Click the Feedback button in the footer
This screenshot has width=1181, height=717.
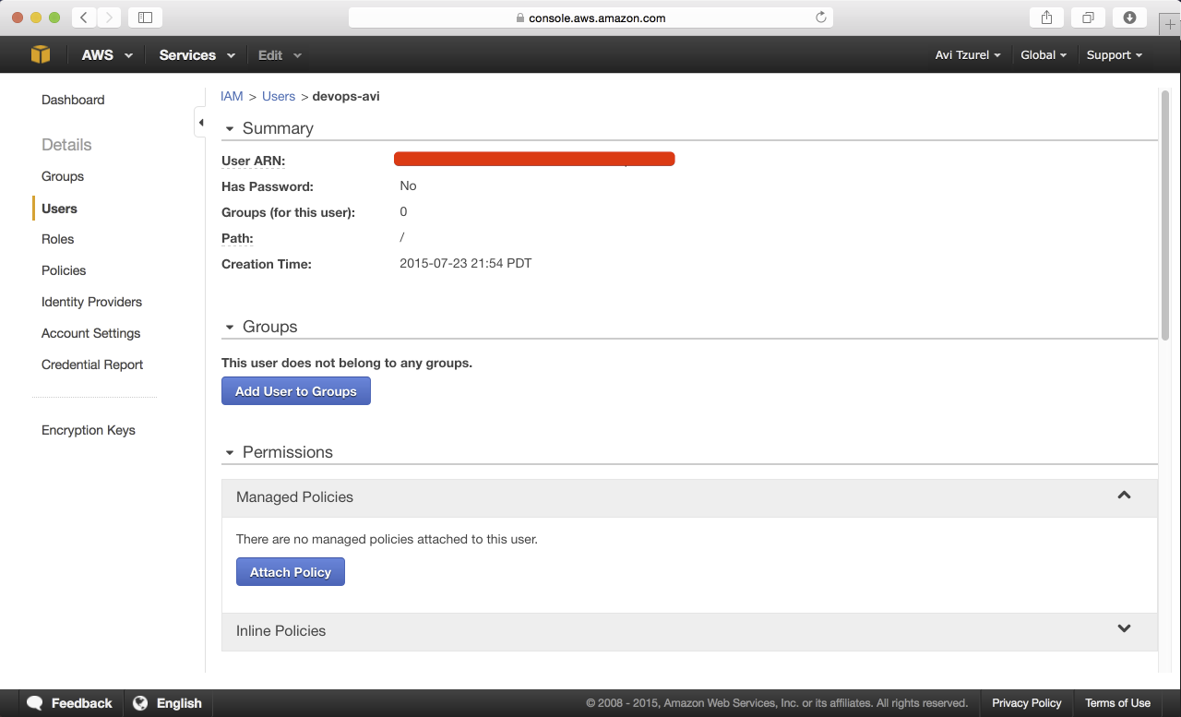pyautogui.click(x=70, y=703)
